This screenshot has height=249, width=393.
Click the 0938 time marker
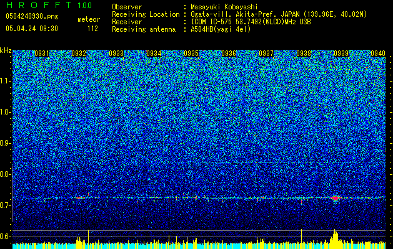point(304,54)
